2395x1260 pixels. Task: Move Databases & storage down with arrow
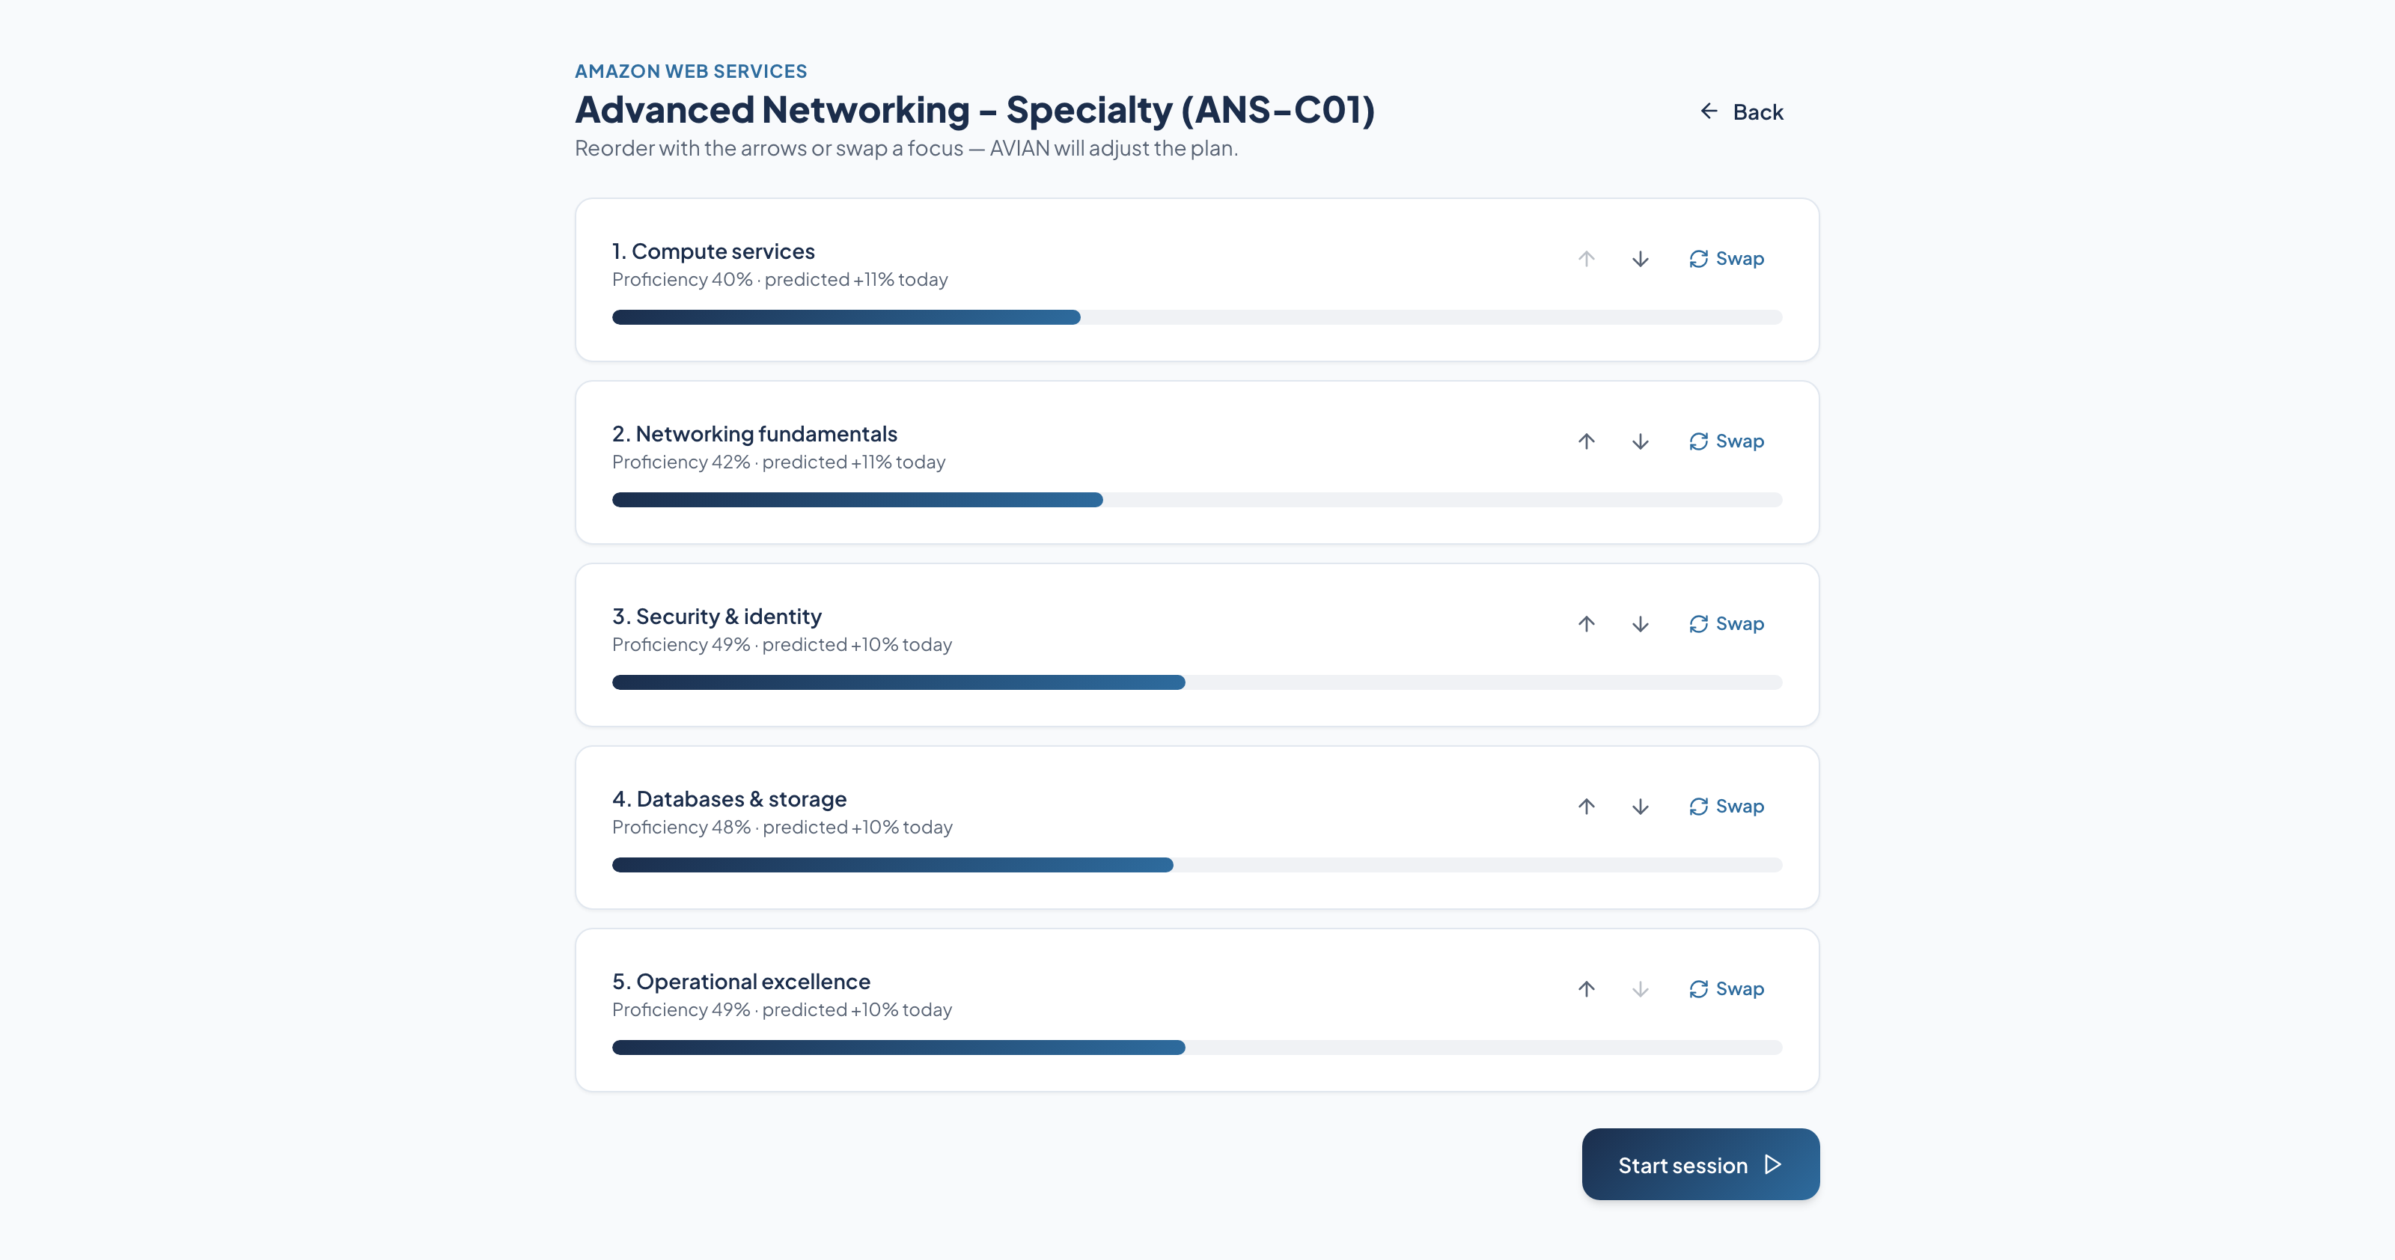pos(1640,807)
